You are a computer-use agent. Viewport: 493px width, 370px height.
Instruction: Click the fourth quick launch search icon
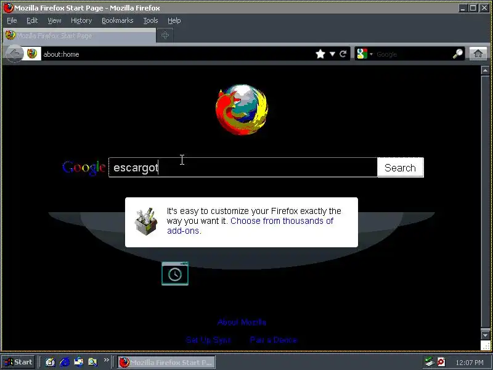point(93,362)
